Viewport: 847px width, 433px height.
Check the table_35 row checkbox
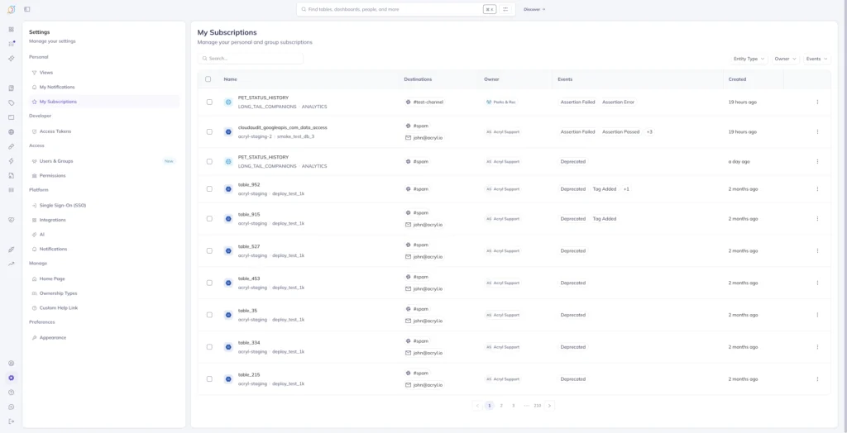click(209, 315)
